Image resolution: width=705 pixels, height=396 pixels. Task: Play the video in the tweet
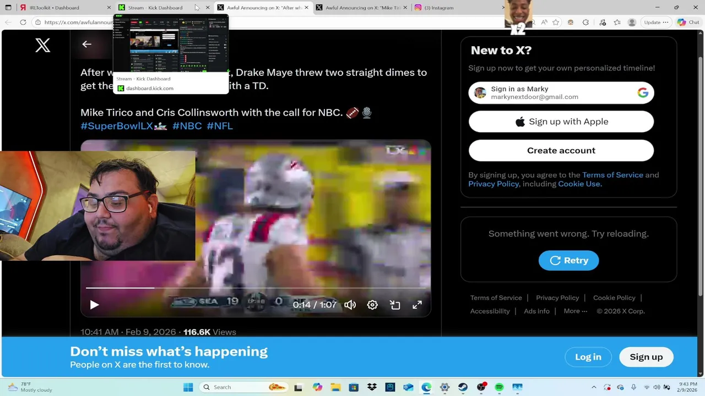point(94,305)
